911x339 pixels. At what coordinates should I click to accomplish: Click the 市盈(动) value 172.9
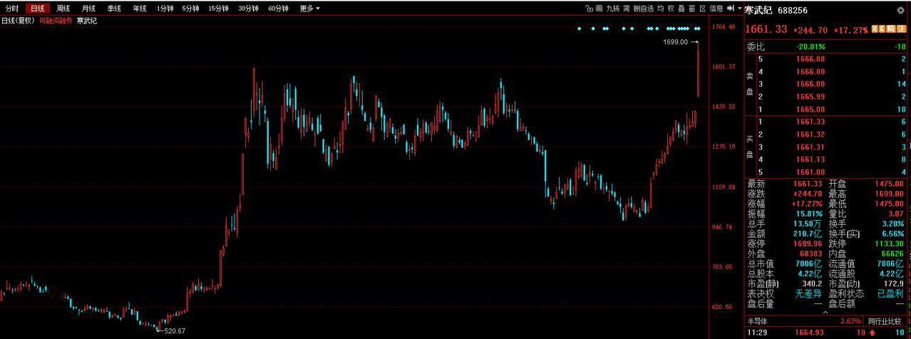pyautogui.click(x=894, y=283)
